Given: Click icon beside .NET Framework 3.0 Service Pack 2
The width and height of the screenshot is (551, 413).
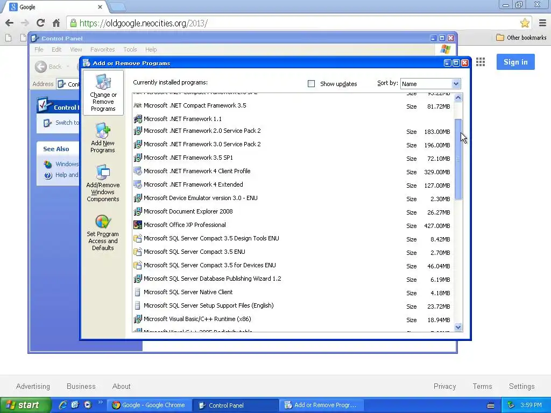Looking at the screenshot, I should (x=138, y=144).
